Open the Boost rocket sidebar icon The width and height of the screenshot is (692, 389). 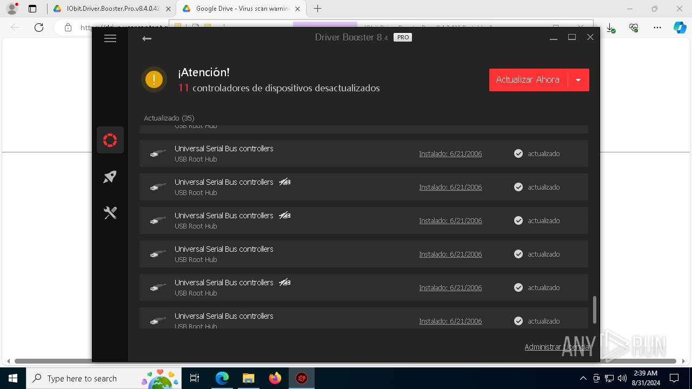(110, 177)
